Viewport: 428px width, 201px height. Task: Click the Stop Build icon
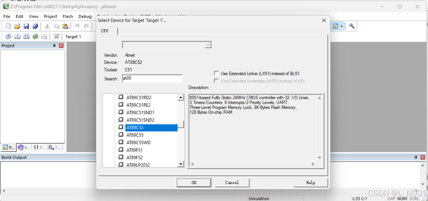(44, 37)
